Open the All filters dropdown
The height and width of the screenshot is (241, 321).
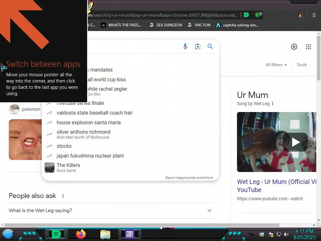click(x=276, y=65)
